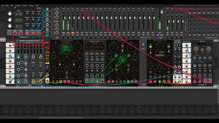Screen dimensions: 219x123
Task: Click the Delay CLOCK input jack
Action: pos(195,66)
